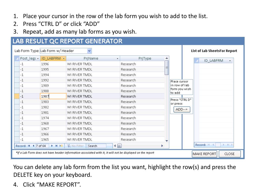Open the Lab Form Type dropdown
The image size is (258, 194).
(89, 51)
